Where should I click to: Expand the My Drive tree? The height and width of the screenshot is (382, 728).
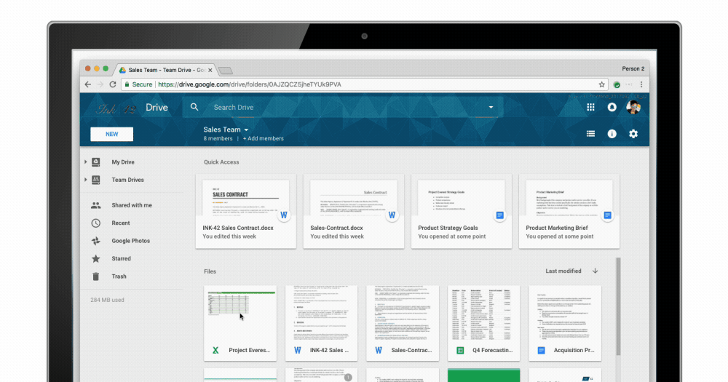[86, 162]
